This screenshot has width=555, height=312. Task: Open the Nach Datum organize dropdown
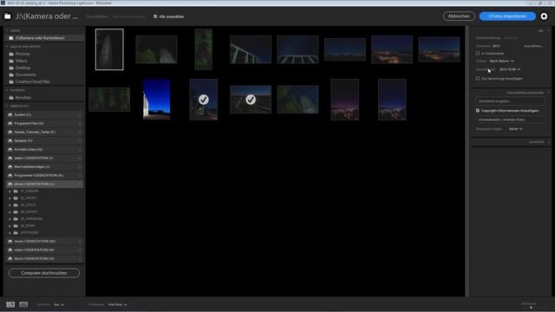501,62
